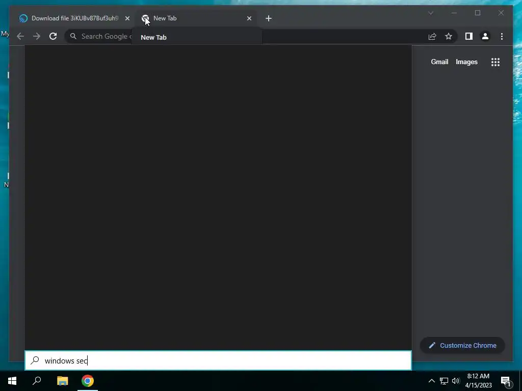Open Gmail link

click(x=439, y=62)
